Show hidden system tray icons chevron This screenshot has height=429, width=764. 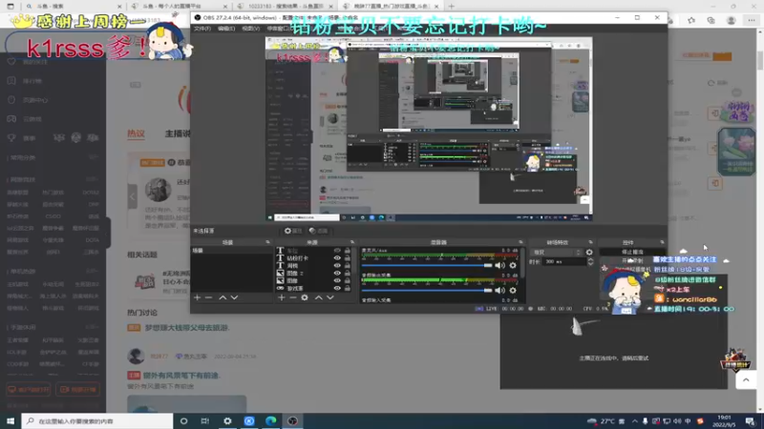(634, 421)
